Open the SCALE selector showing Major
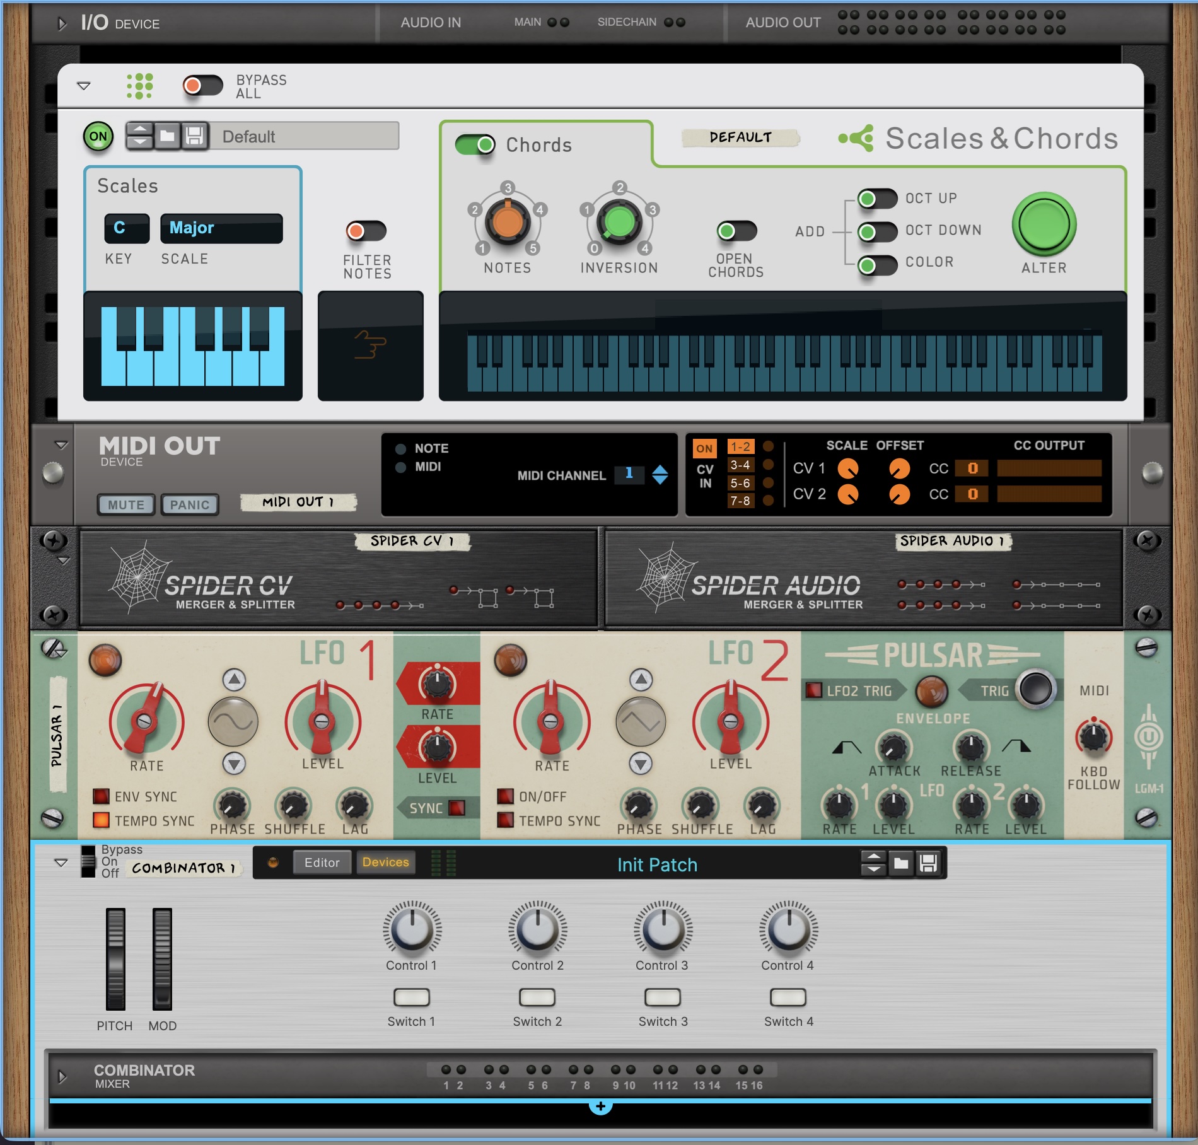1198x1145 pixels. point(221,228)
